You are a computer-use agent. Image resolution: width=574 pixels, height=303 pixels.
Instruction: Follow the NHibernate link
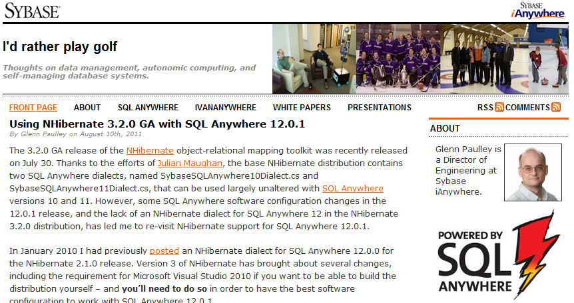click(150, 151)
